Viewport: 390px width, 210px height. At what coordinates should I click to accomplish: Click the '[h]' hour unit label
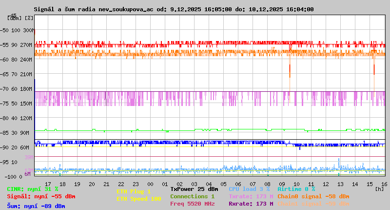[x=379, y=189]
